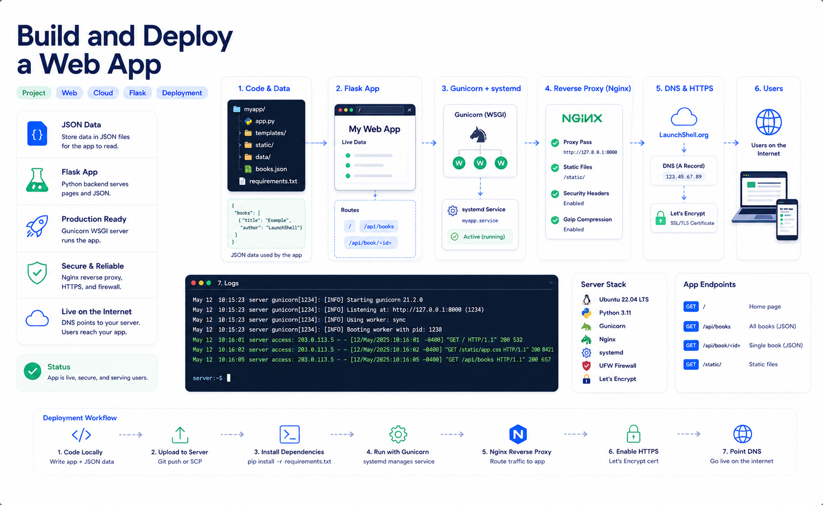Click the / route chip
823x505 pixels.
point(350,227)
